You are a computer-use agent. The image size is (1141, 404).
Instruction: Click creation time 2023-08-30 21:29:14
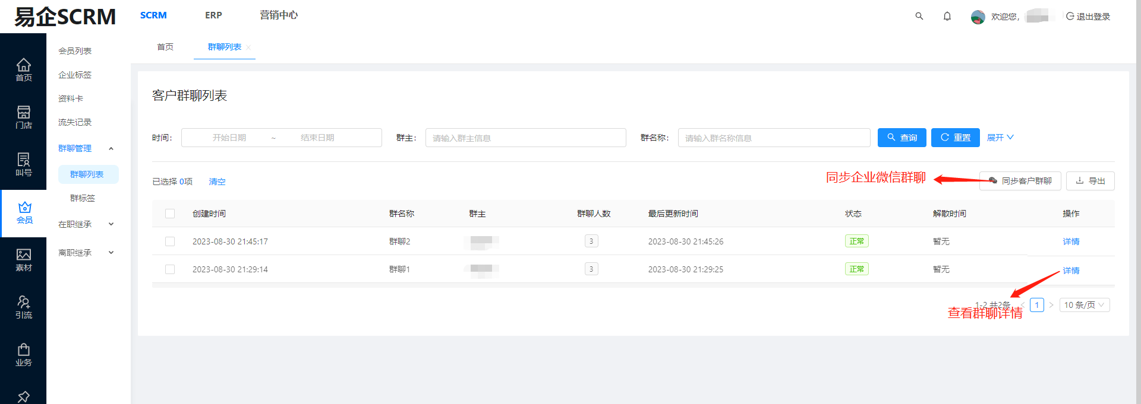(230, 269)
